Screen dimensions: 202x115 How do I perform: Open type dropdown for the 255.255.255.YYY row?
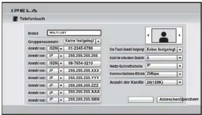55,78
